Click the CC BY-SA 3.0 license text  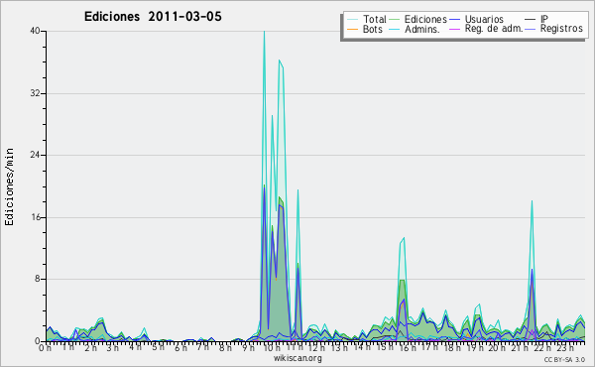[564, 359]
